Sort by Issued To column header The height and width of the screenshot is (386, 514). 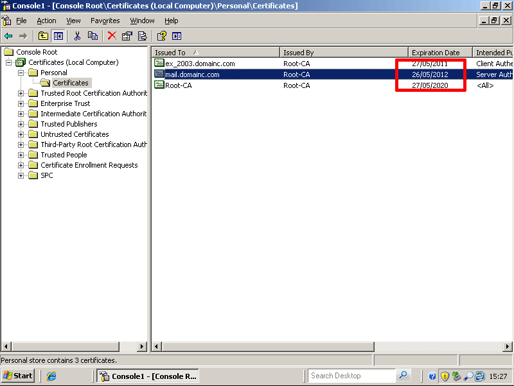pyautogui.click(x=216, y=53)
